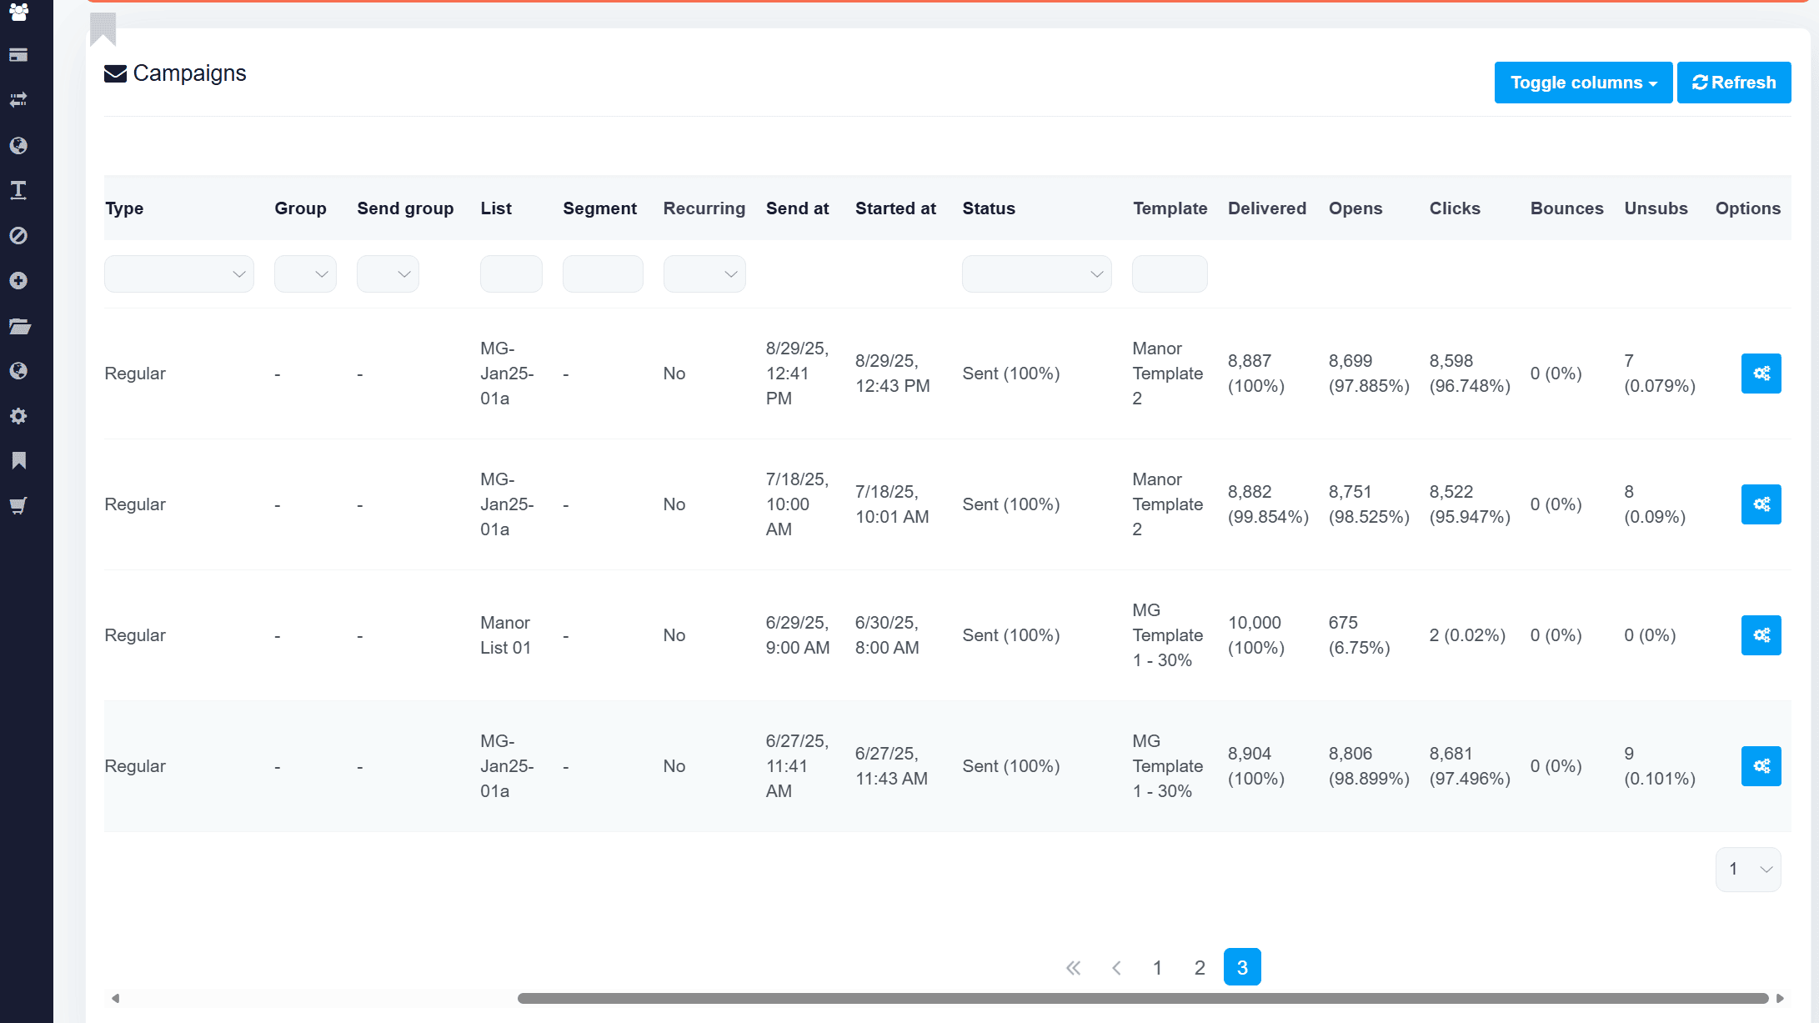Open options for the 8/29/25 campaign
This screenshot has width=1819, height=1023.
coord(1761,374)
